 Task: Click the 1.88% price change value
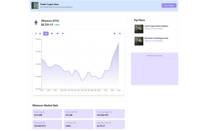(57, 25)
